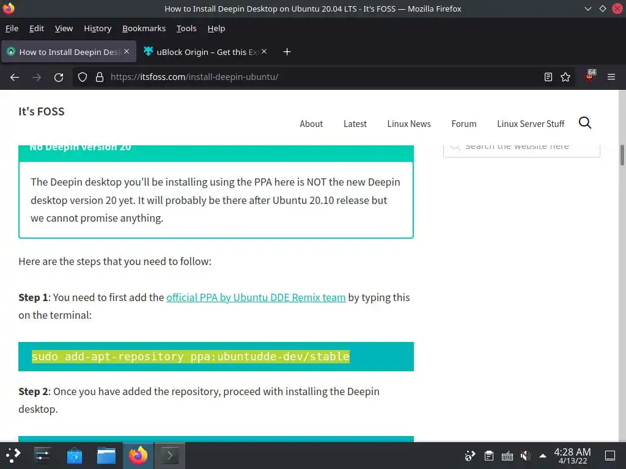Image resolution: width=626 pixels, height=469 pixels.
Task: Bookmark this page with the star
Action: (565, 77)
